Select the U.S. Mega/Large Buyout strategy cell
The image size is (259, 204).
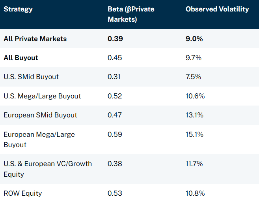42,96
